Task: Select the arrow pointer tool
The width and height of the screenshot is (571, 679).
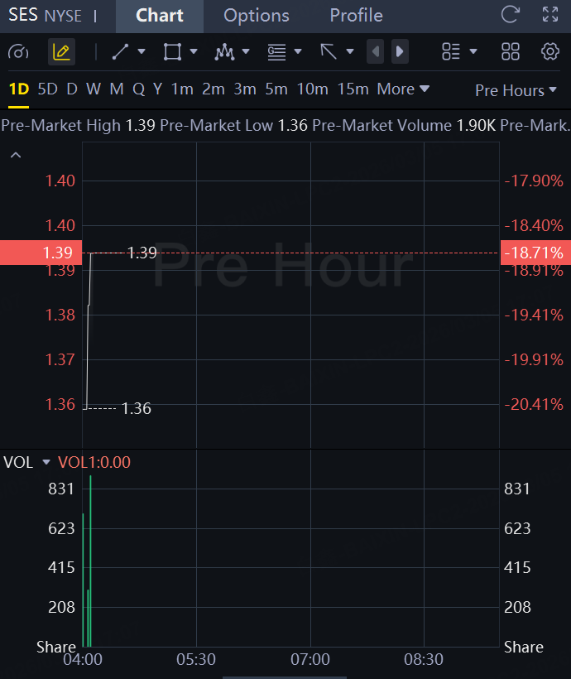Action: coord(329,52)
